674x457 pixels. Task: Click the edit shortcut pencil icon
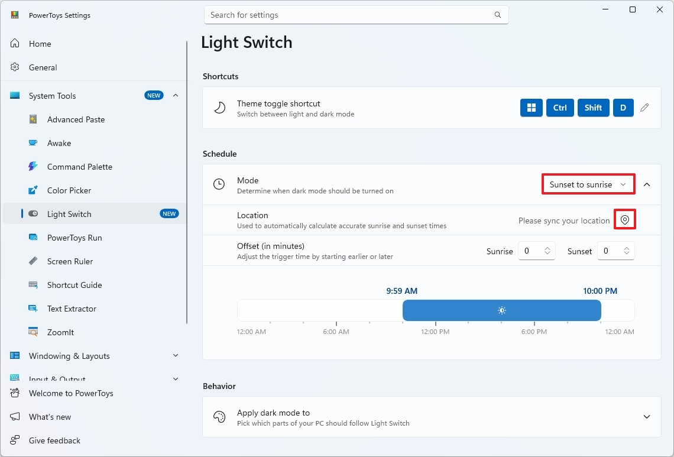644,108
